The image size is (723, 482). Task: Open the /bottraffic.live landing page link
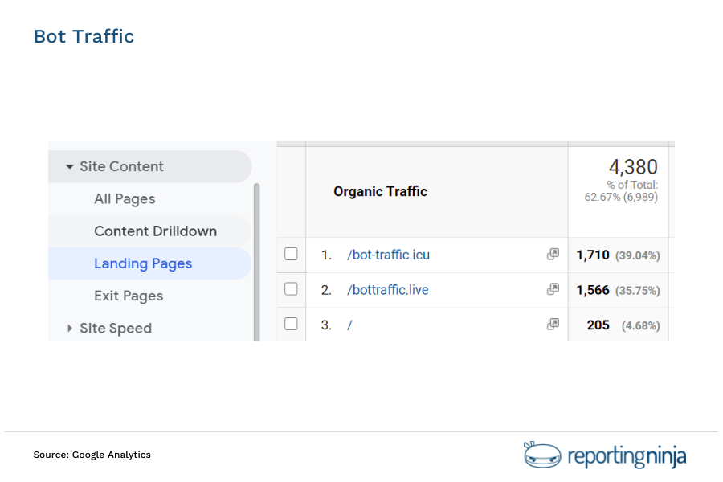coord(388,290)
